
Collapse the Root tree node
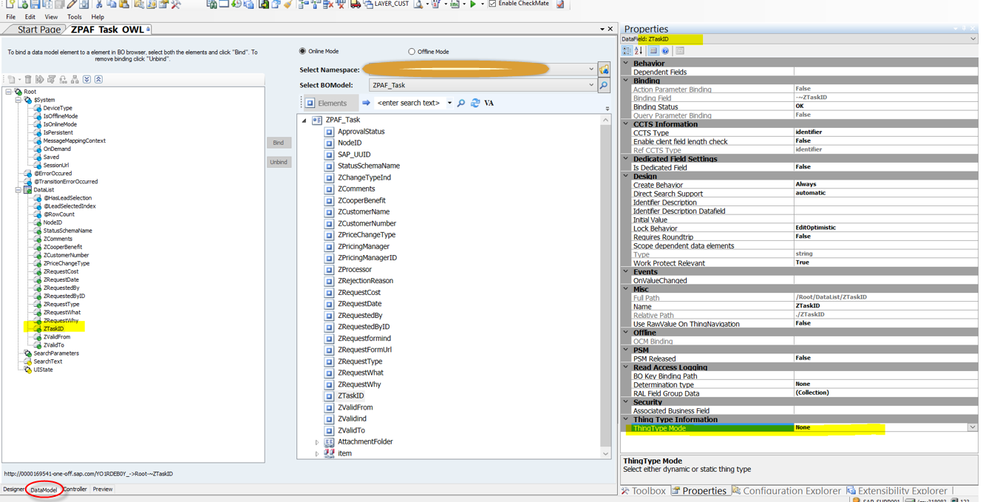[x=9, y=92]
